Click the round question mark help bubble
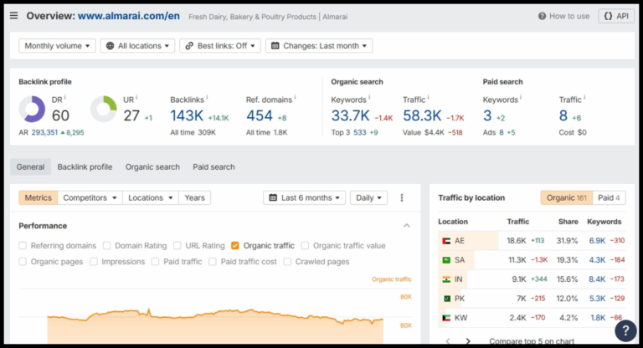The height and width of the screenshot is (348, 643). 625,330
